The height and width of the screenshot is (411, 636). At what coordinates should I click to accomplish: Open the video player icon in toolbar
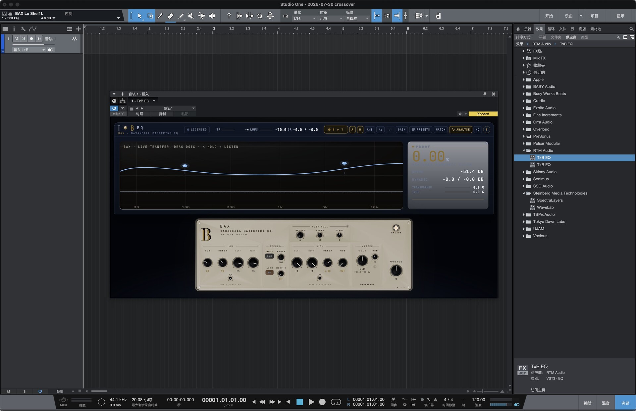pyautogui.click(x=438, y=16)
